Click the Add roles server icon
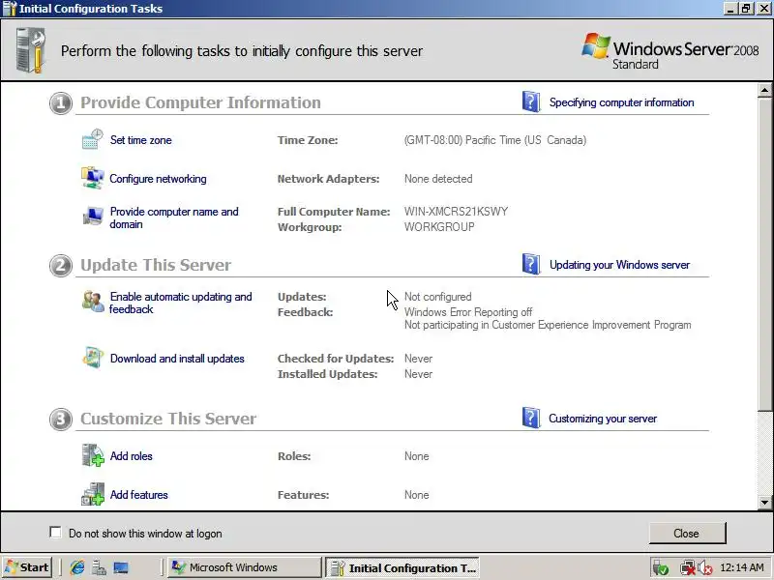Image resolution: width=774 pixels, height=580 pixels. [92, 455]
